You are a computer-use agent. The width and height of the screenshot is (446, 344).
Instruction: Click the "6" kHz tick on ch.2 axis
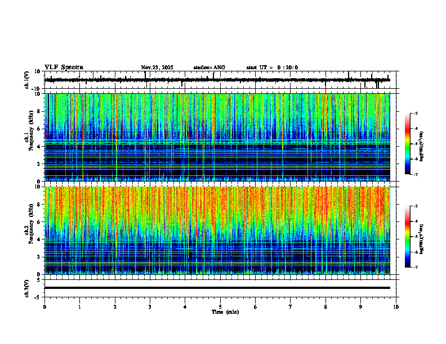point(39,222)
